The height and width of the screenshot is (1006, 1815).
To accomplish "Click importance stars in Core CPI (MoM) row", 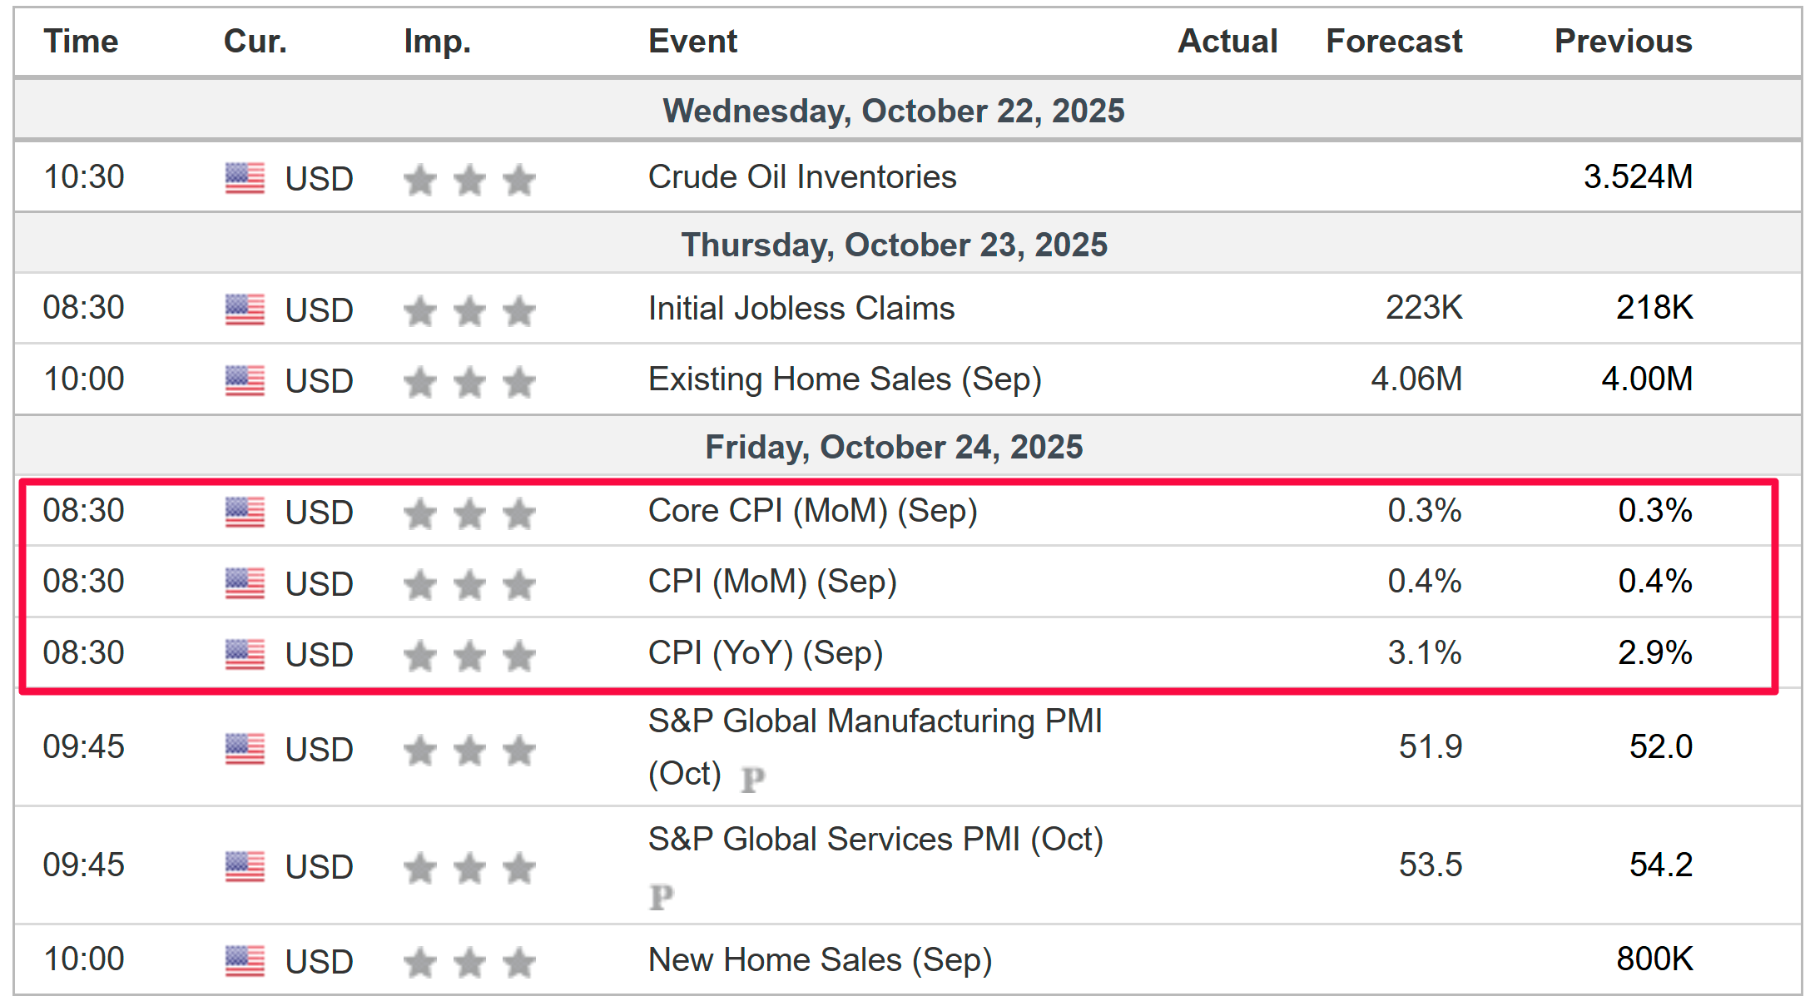I will (469, 513).
